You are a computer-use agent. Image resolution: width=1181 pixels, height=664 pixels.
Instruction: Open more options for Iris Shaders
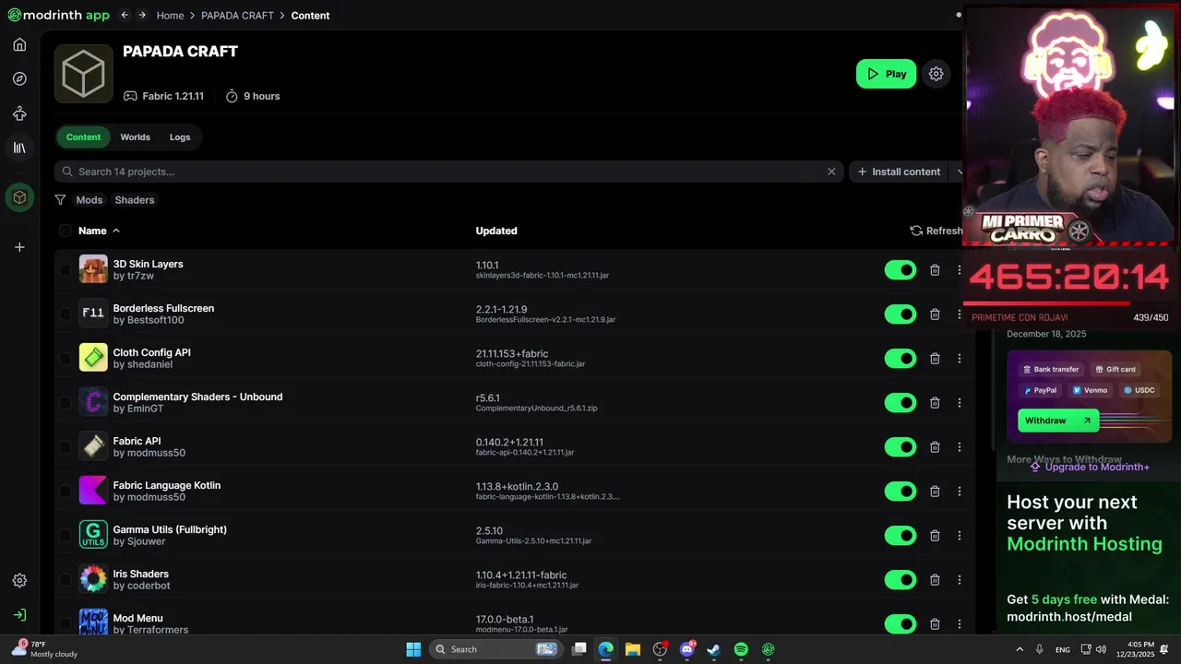tap(959, 580)
